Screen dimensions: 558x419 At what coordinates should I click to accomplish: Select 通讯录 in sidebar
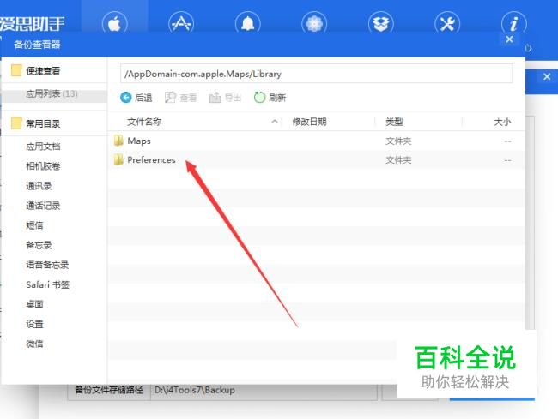tap(39, 186)
